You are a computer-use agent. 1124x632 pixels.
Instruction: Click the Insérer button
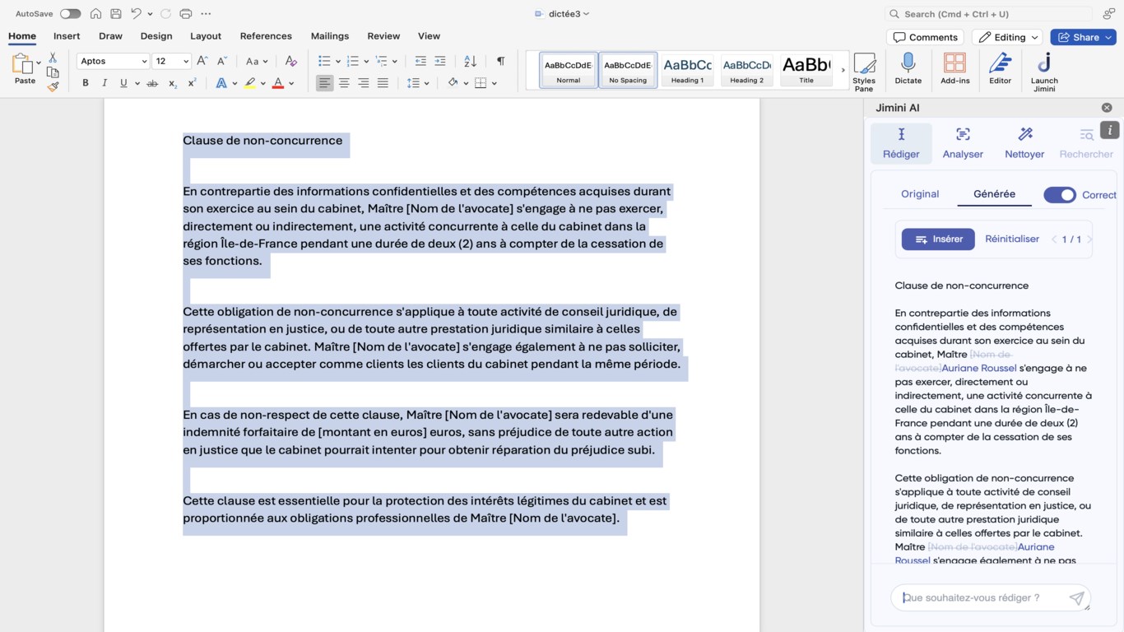tap(938, 239)
